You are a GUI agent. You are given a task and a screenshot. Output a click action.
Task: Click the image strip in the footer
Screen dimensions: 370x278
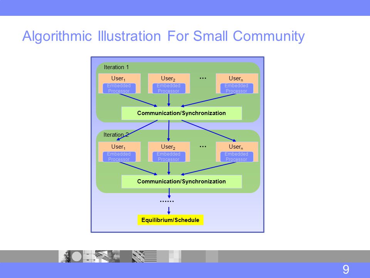click(x=138, y=256)
